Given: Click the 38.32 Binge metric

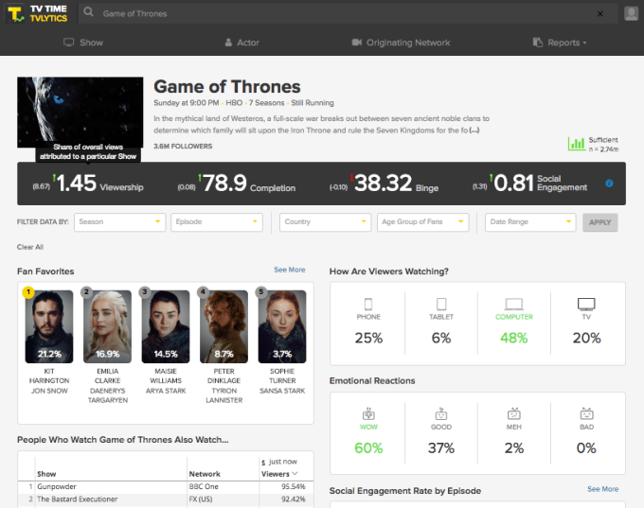Looking at the screenshot, I should pyautogui.click(x=384, y=184).
